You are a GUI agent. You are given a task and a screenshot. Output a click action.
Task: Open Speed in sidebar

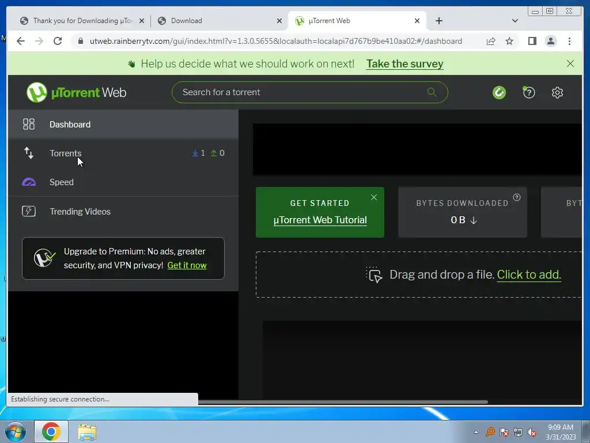pyautogui.click(x=123, y=182)
